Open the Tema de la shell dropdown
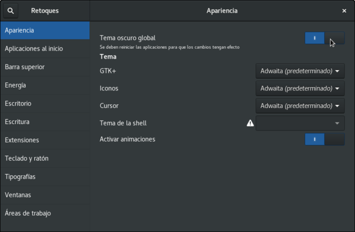The height and width of the screenshot is (232, 355). [x=300, y=123]
